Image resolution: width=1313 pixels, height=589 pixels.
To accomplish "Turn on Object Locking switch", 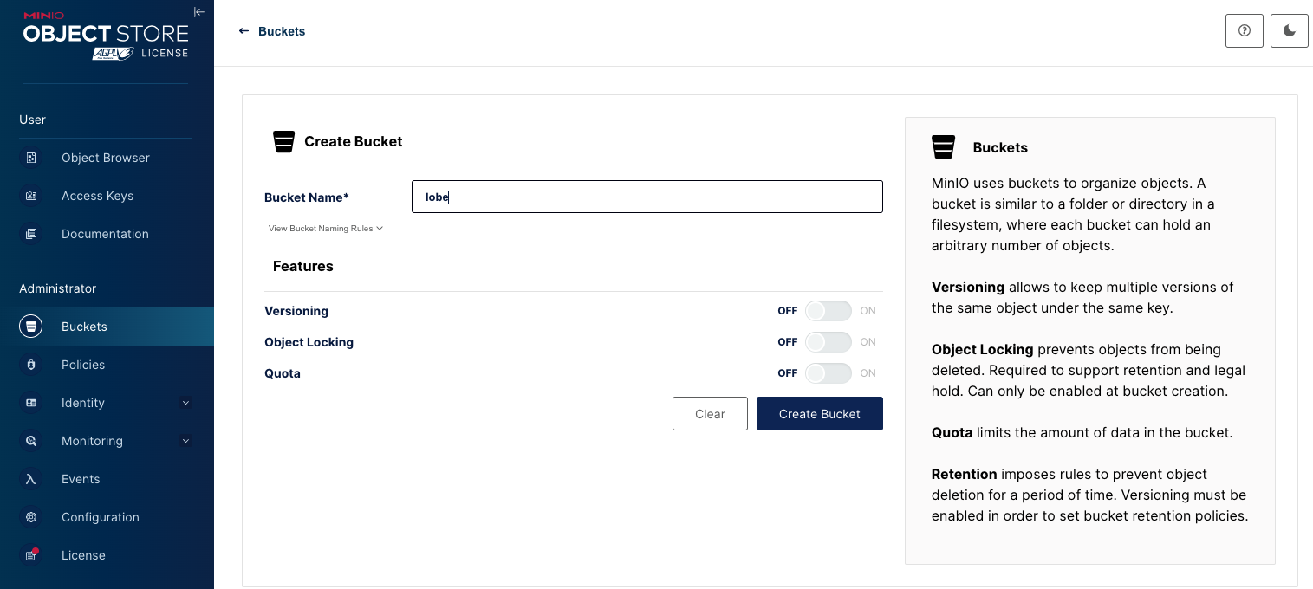I will click(828, 342).
